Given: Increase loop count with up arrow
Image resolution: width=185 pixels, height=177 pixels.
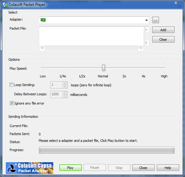Looking at the screenshot, I should (x=65, y=84).
